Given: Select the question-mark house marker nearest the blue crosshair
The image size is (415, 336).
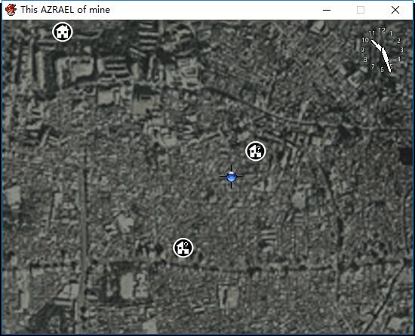Looking at the screenshot, I should [x=255, y=151].
